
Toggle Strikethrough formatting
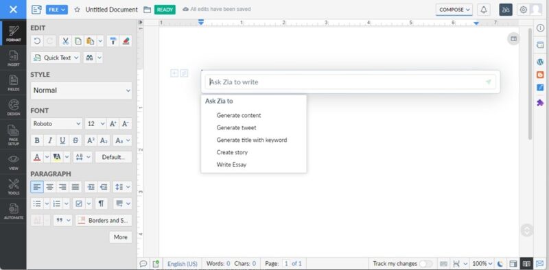[x=75, y=140]
